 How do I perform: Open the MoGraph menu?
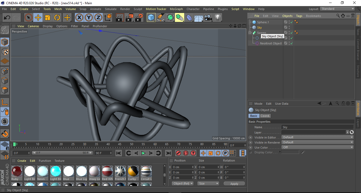(x=176, y=9)
